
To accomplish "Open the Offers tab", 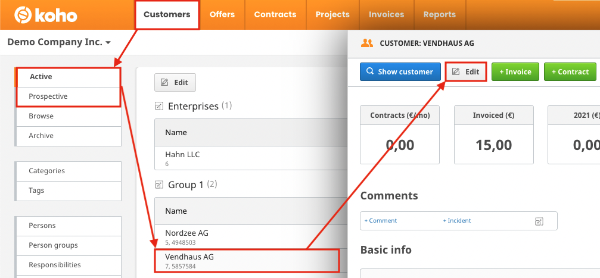I will coord(222,14).
